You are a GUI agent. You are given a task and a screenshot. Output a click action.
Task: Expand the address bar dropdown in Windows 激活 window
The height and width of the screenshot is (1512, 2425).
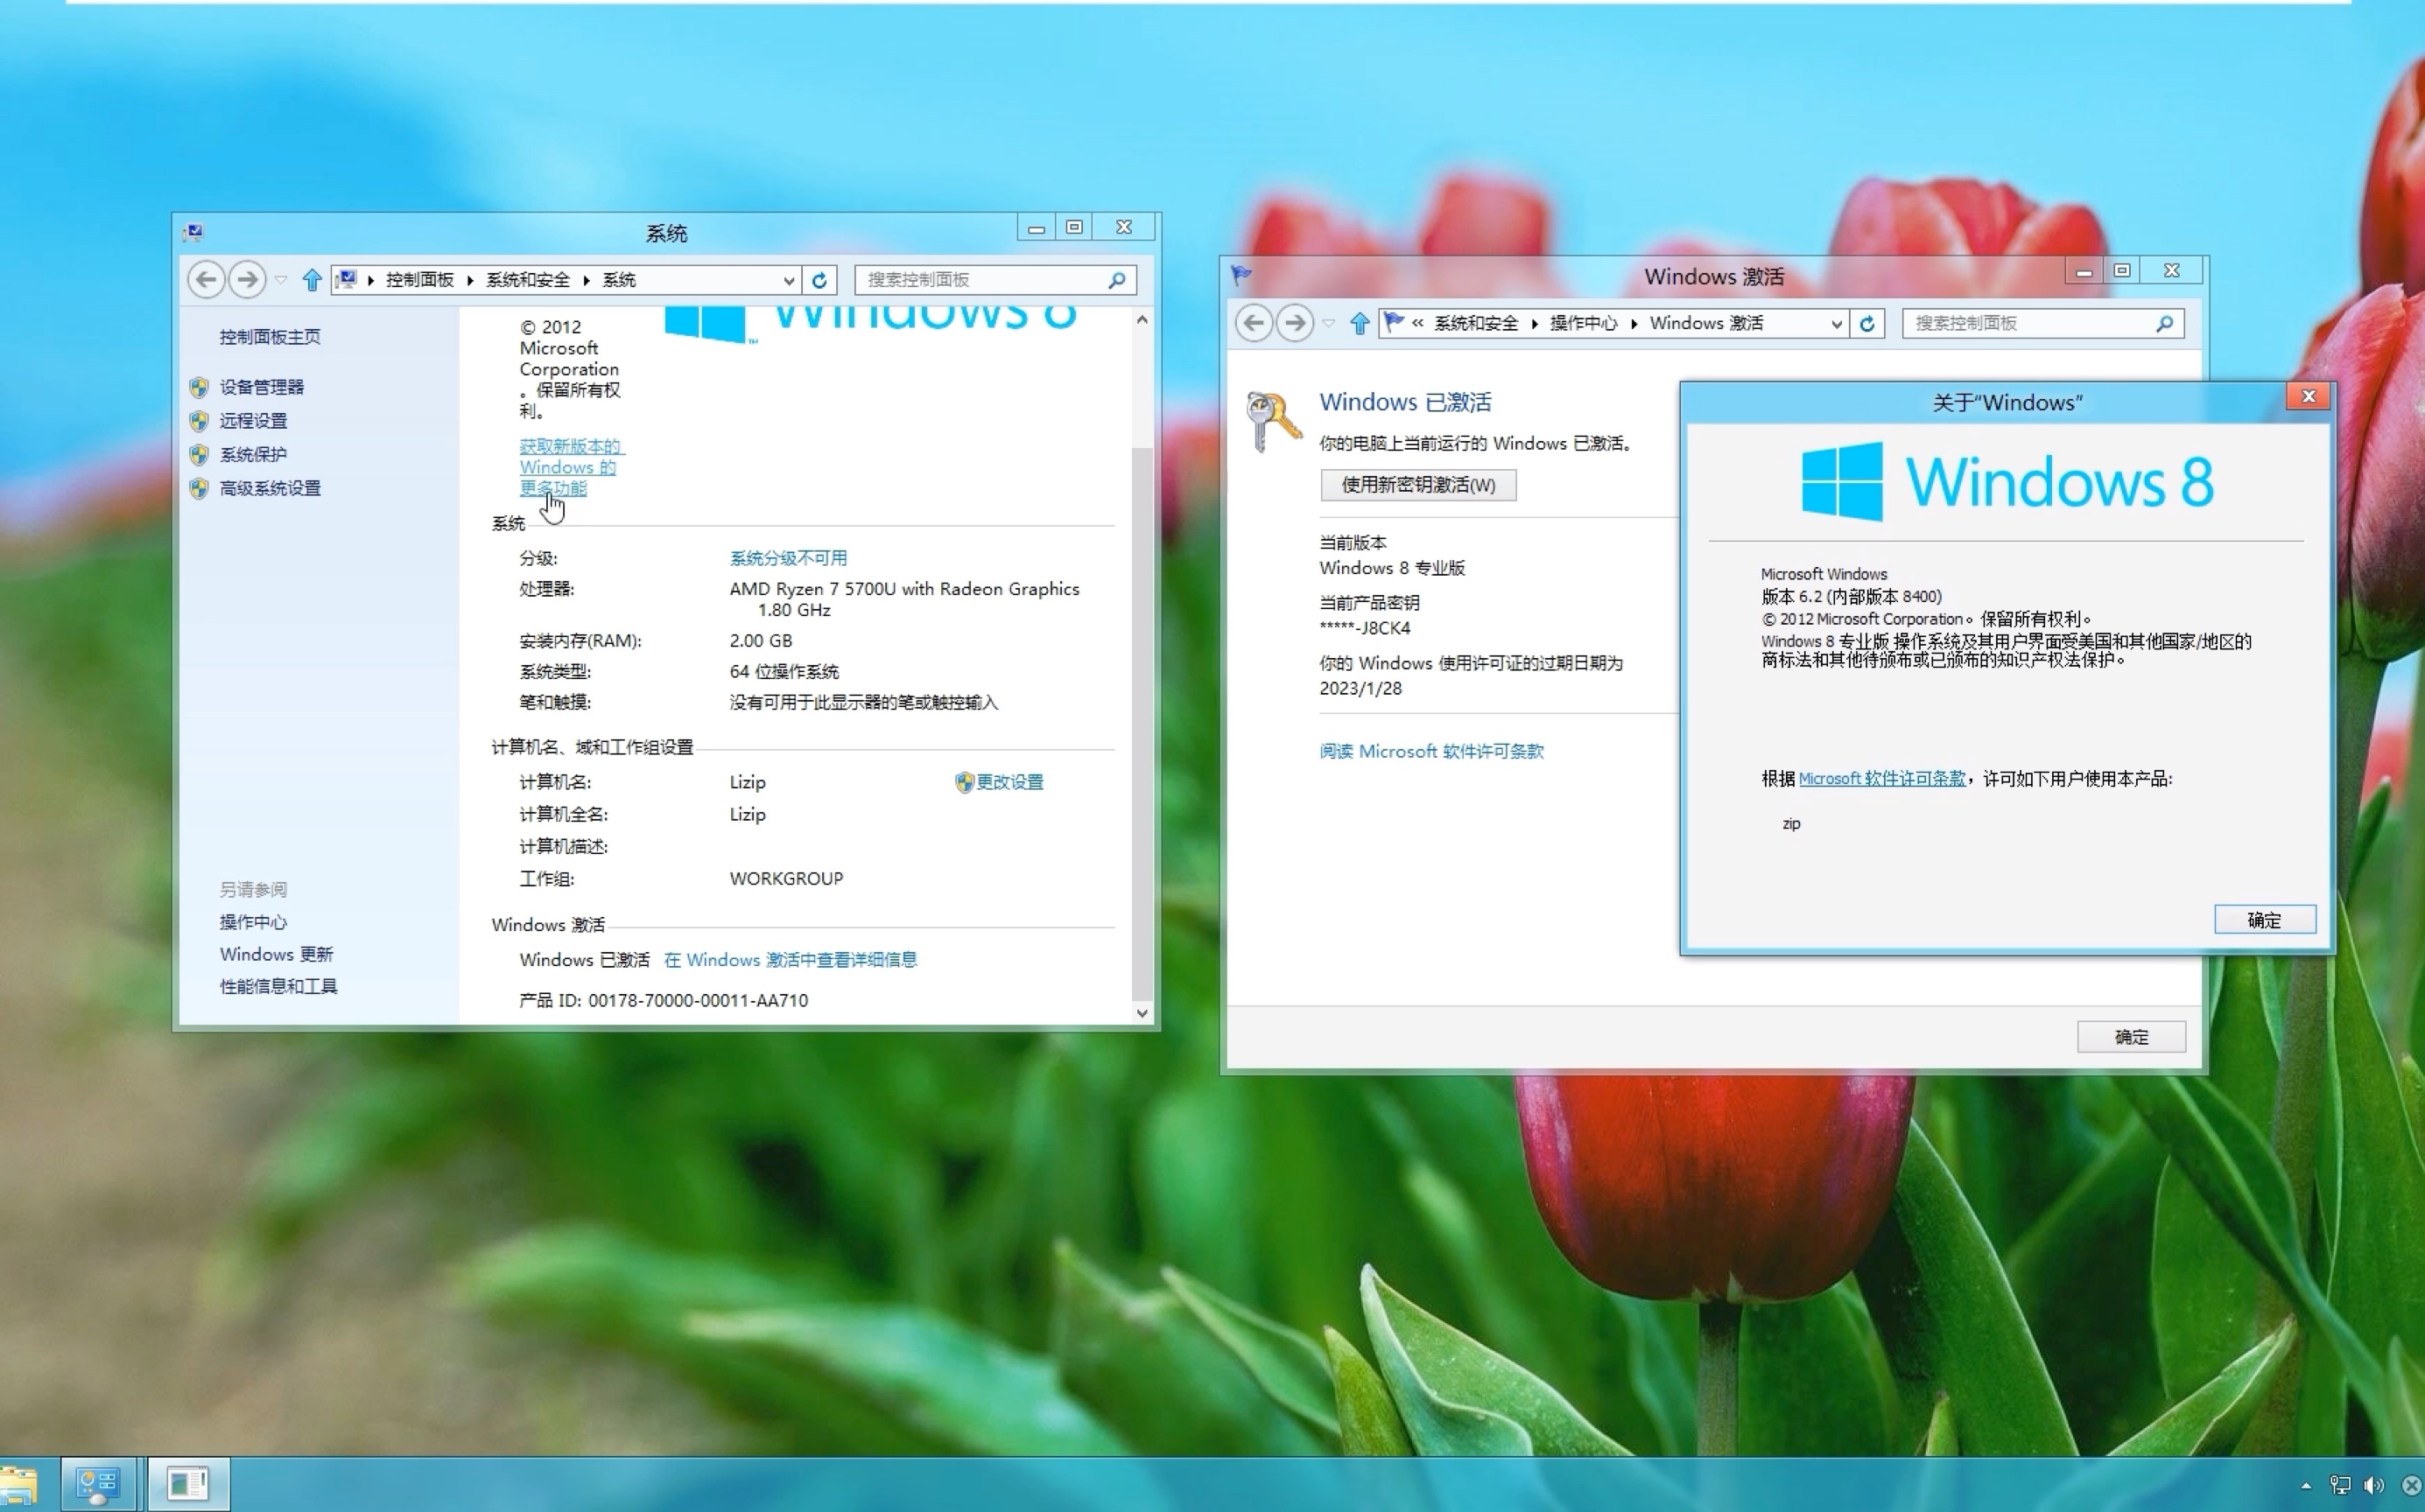1837,324
